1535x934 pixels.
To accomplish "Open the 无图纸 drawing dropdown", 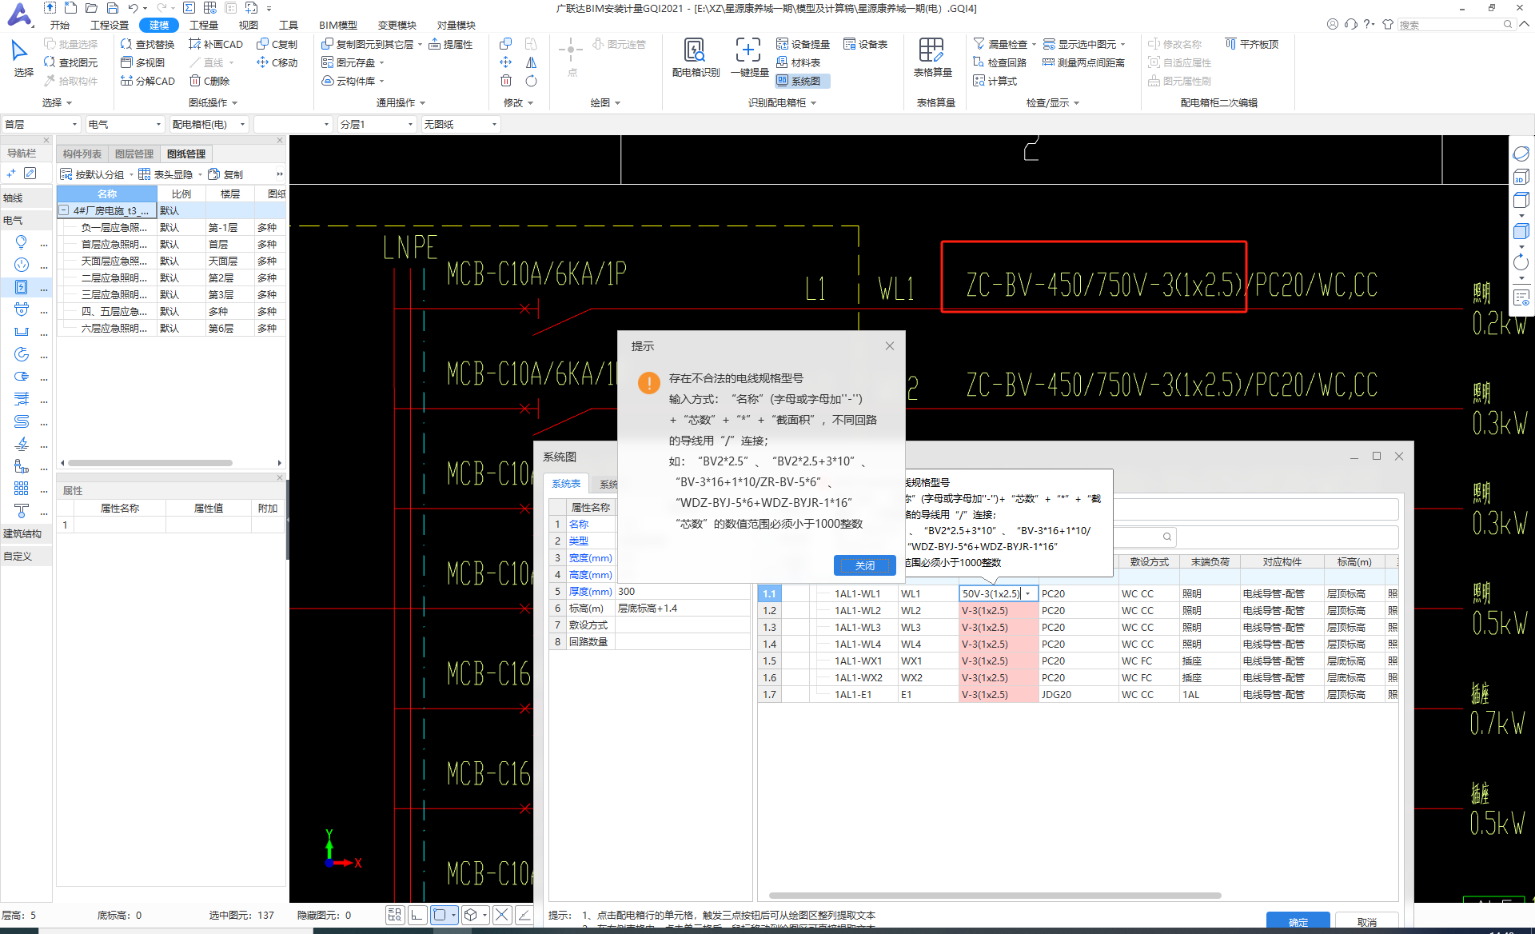I will [460, 124].
